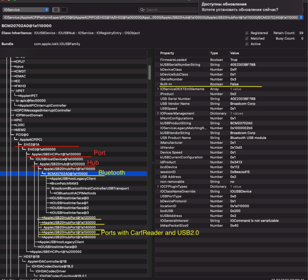Select the bMaxPacketSize0 property row
This screenshot has height=280, width=308.
pos(232,225)
